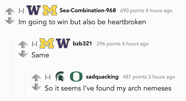Image resolution: width=186 pixels, height=101 pixels.
Task: Click the Michigan State Spartan helmet flair
Action: [x=60, y=77]
